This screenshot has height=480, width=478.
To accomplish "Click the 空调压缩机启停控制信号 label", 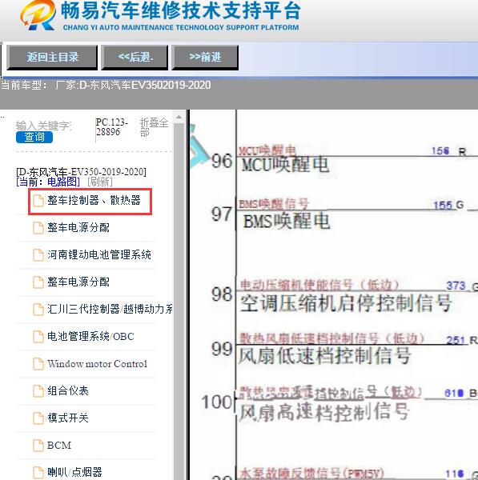I will coord(346,303).
